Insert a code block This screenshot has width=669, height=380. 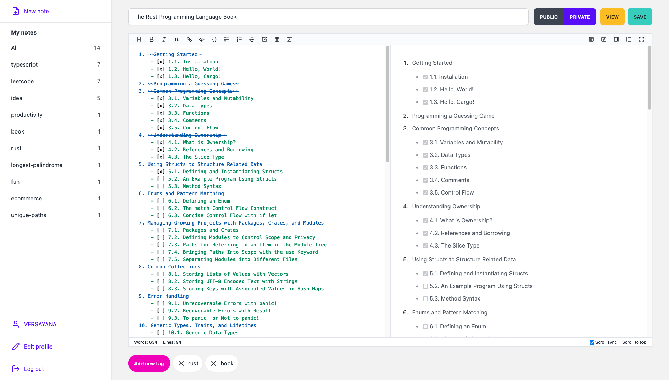tap(201, 39)
